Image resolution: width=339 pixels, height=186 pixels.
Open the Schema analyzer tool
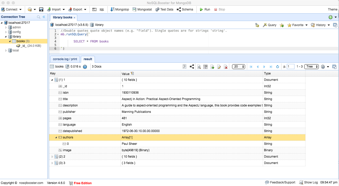pyautogui.click(x=185, y=9)
